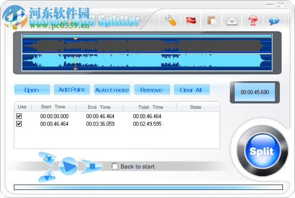Screen dimensions: 295x198
Task: Open settings with the wrench icon
Action: pyautogui.click(x=170, y=20)
